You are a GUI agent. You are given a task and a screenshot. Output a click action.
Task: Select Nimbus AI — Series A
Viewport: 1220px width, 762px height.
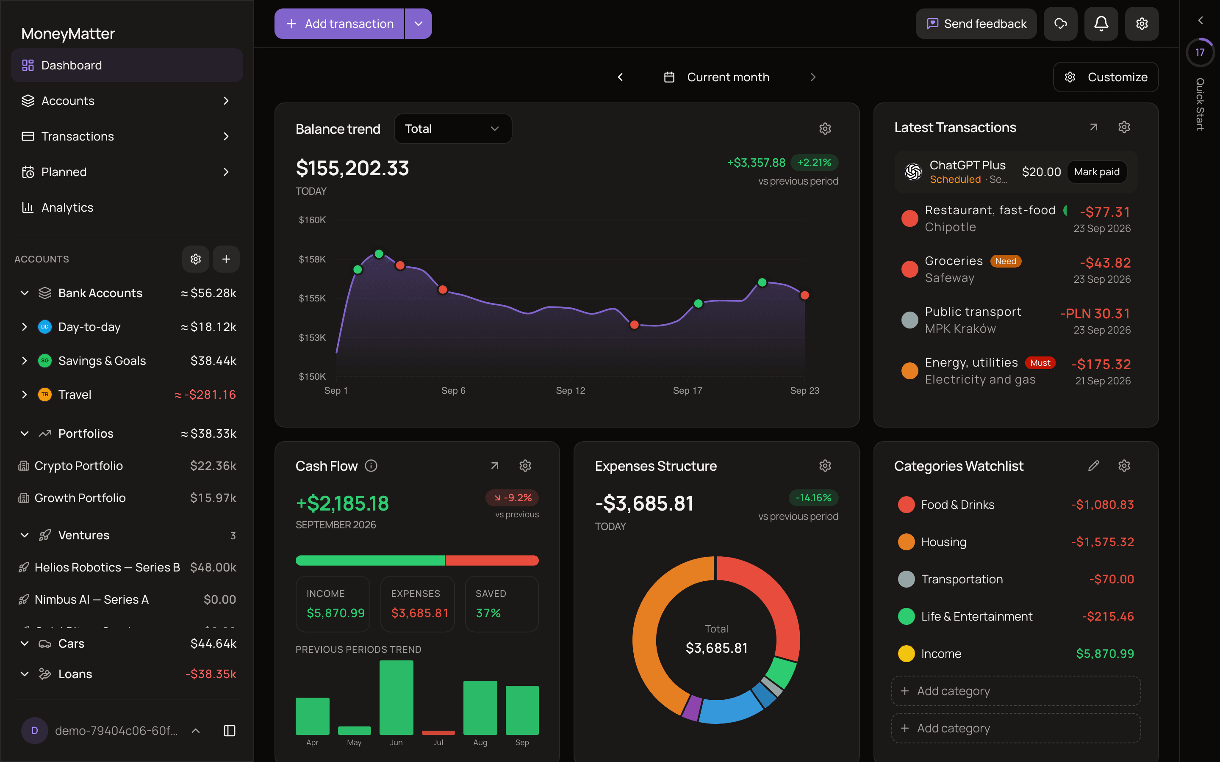tap(127, 600)
